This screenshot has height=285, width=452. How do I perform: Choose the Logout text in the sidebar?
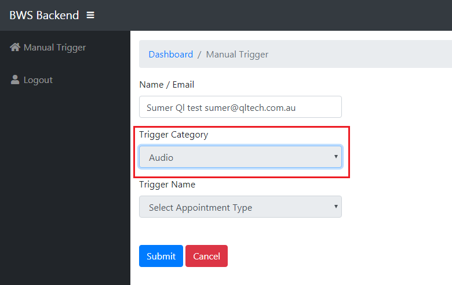[38, 80]
